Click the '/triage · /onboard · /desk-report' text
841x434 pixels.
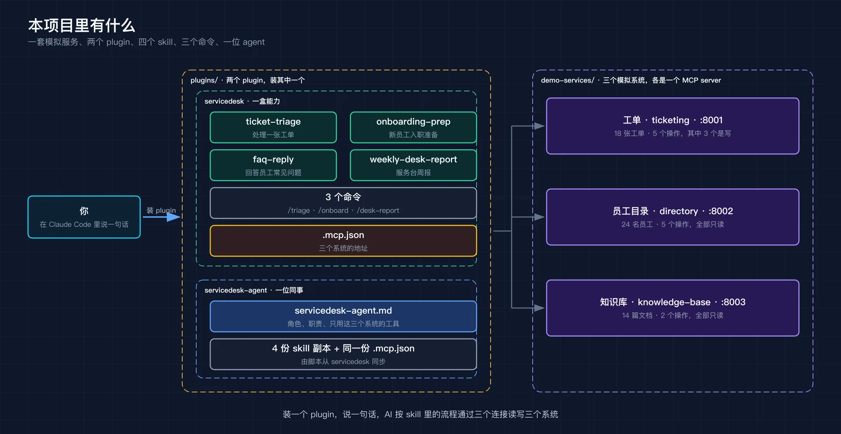point(343,210)
